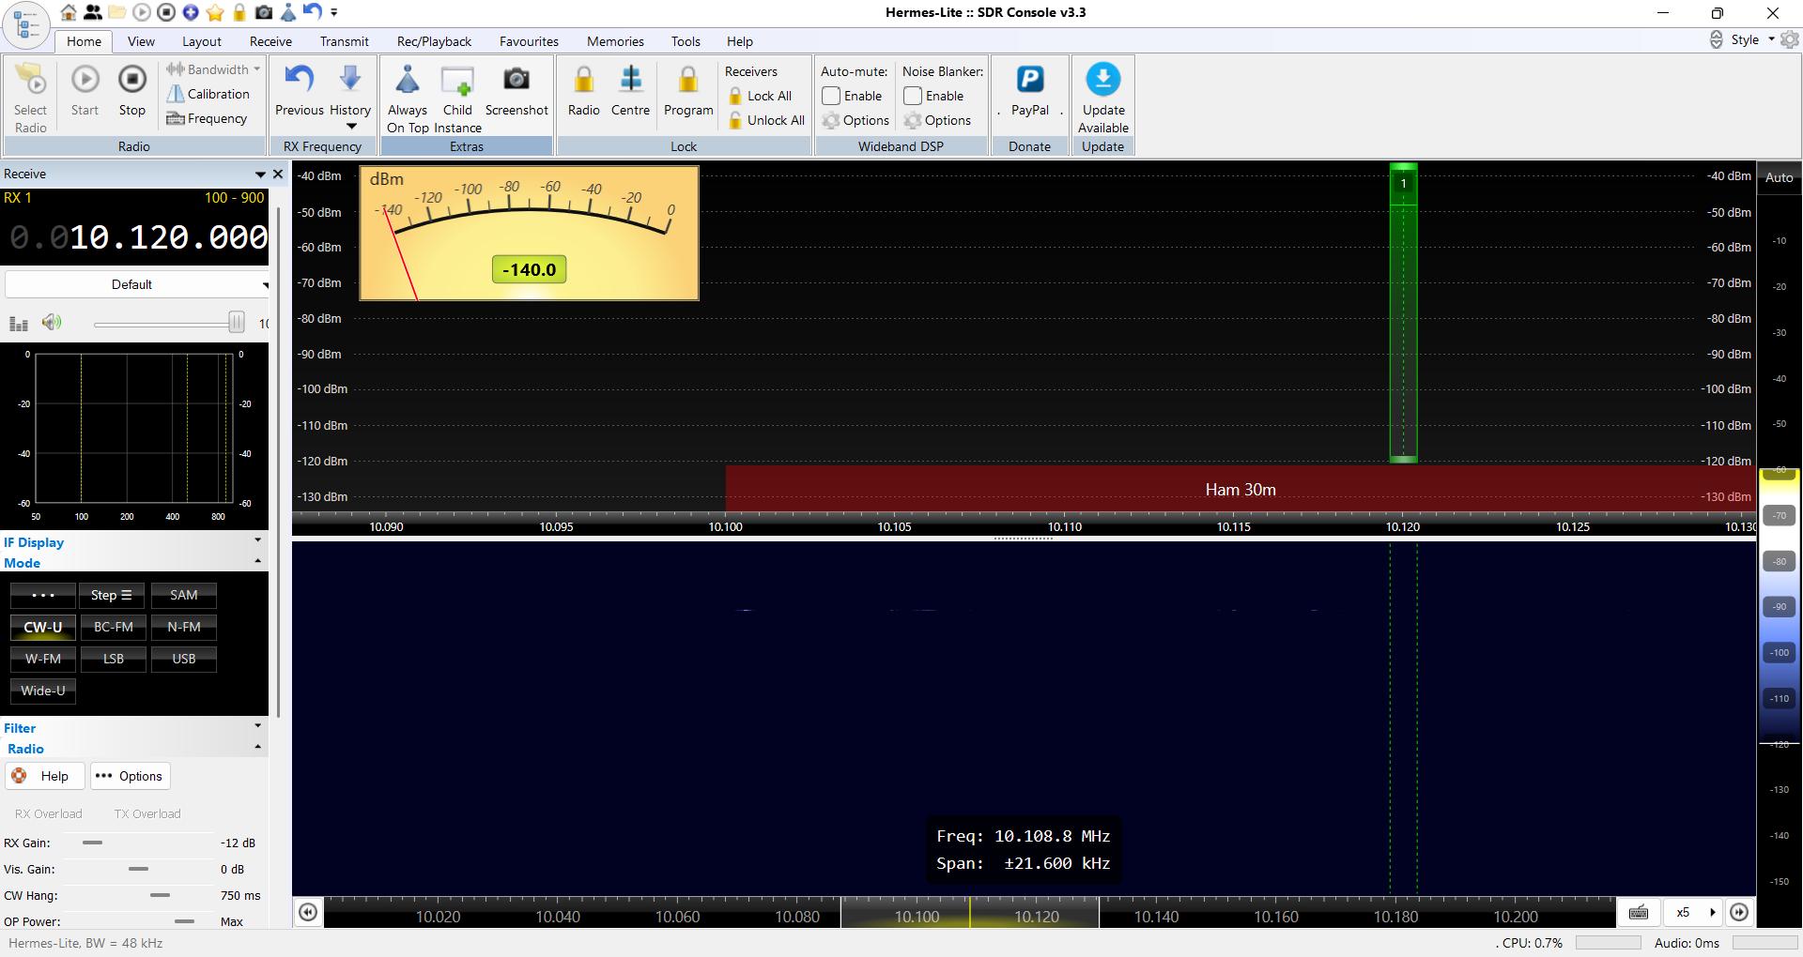Image resolution: width=1803 pixels, height=957 pixels.
Task: Enable the Noise Blanker checkbox
Action: pyautogui.click(x=913, y=96)
